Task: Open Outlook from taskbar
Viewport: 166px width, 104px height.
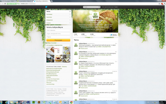Action: tap(60, 102)
